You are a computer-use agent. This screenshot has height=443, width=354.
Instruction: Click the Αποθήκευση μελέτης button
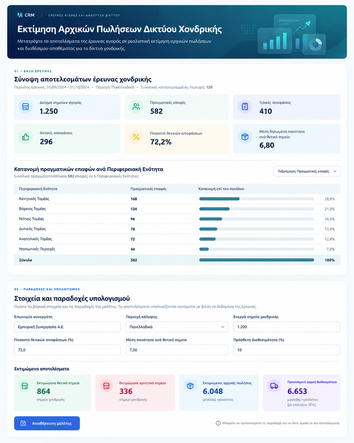(47, 423)
